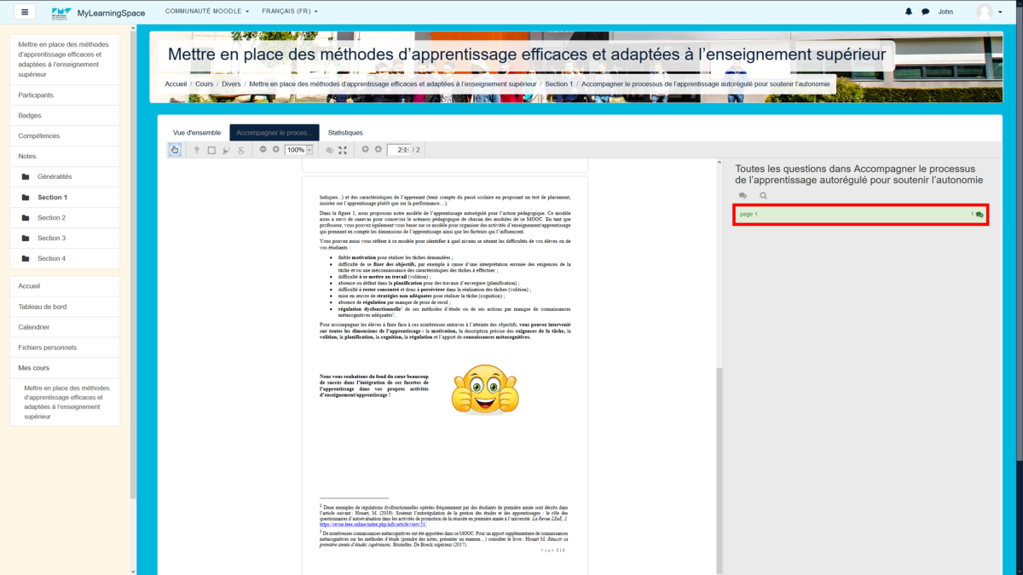This screenshot has height=575, width=1023.
Task: Adjust the page number spinner field
Action: (x=398, y=150)
